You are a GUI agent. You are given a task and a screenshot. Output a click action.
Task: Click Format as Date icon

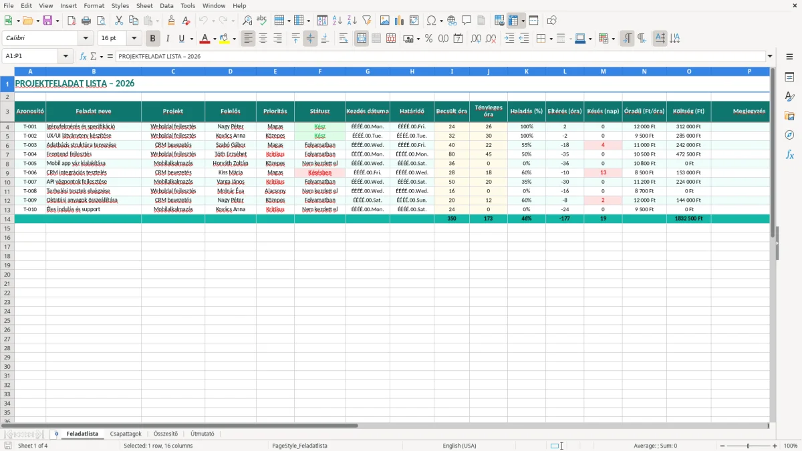click(x=458, y=39)
